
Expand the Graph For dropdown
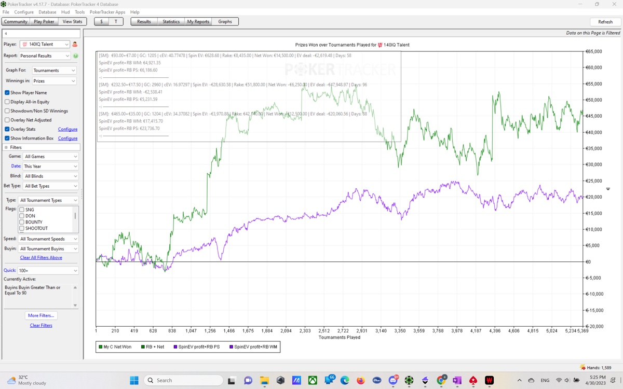tap(54, 71)
